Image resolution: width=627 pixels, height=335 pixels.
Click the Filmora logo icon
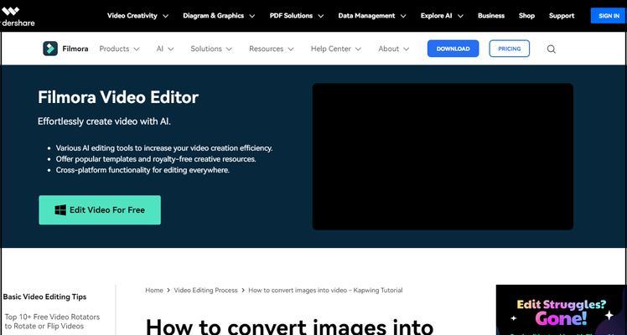50,49
